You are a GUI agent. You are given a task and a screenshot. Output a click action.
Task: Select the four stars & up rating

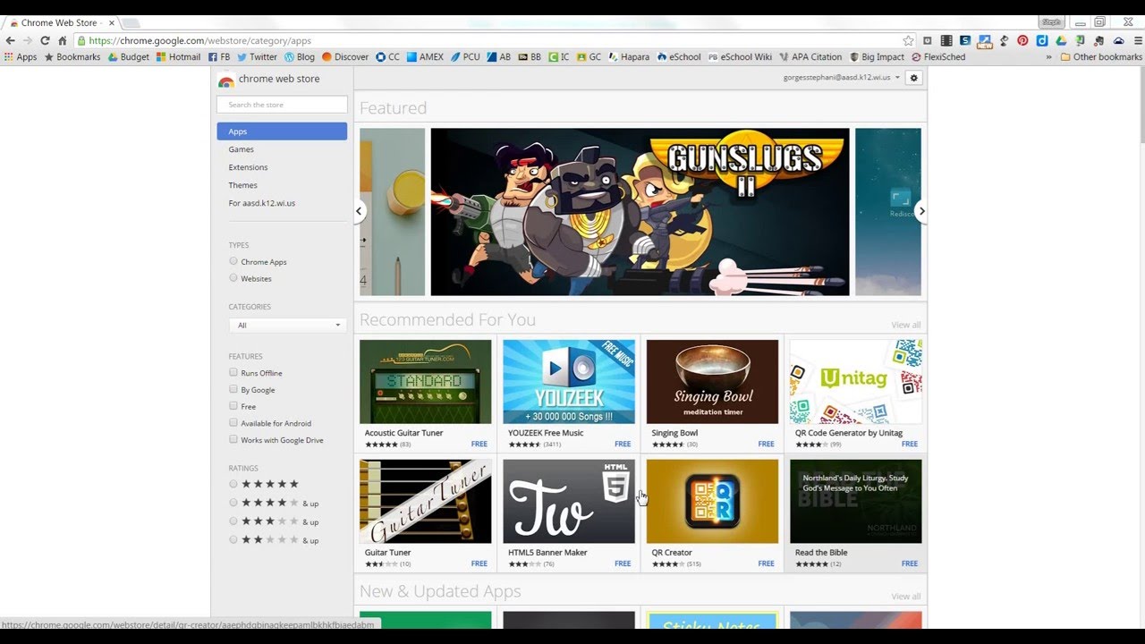coord(233,503)
